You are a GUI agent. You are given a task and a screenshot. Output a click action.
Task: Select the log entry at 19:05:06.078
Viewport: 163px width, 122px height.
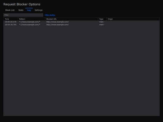click(x=82, y=22)
